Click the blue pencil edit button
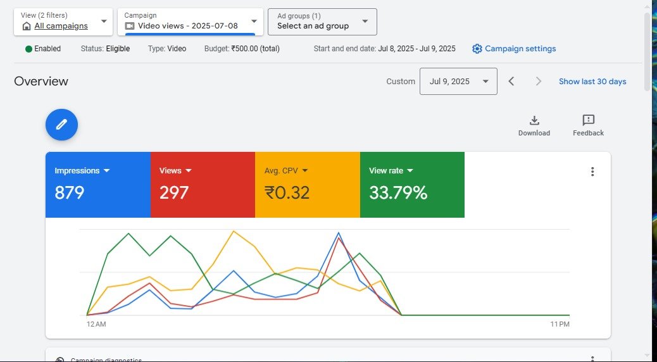Viewport: 657px width, 362px height. tap(61, 125)
